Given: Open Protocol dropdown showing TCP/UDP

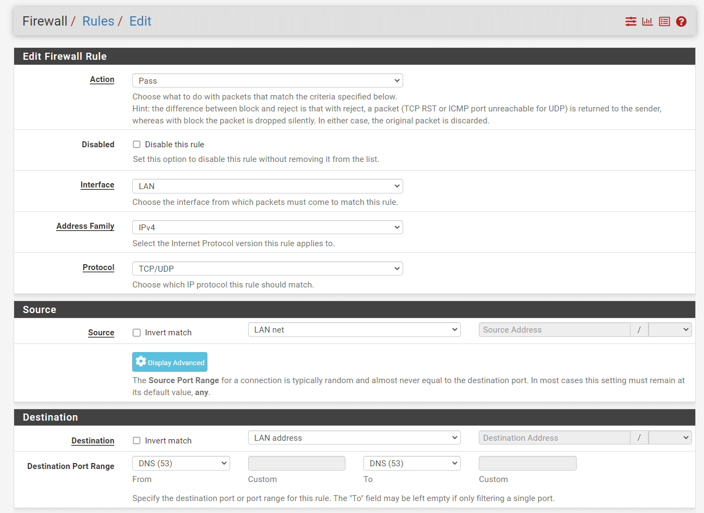Looking at the screenshot, I should pos(268,268).
